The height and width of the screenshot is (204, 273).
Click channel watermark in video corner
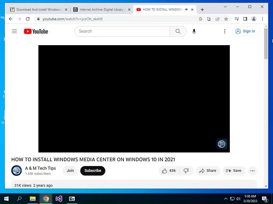point(222,144)
